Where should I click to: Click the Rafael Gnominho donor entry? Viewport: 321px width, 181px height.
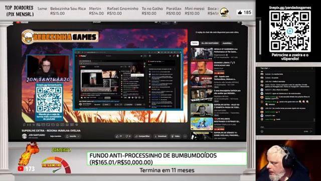pyautogui.click(x=122, y=11)
